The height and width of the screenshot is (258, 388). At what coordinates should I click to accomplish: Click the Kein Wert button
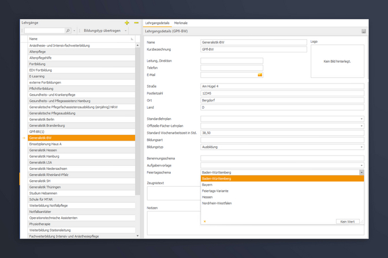348,222
